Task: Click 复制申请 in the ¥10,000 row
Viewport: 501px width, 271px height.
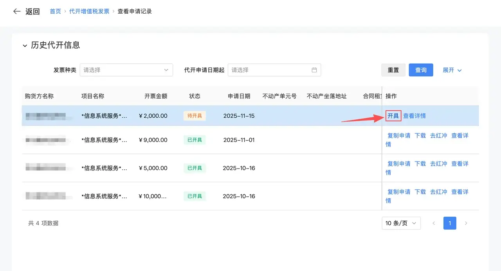Action: (399, 192)
